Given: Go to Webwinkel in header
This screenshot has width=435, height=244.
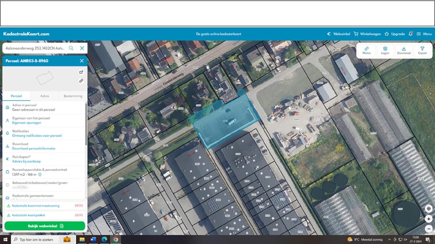Looking at the screenshot, I should 338,34.
